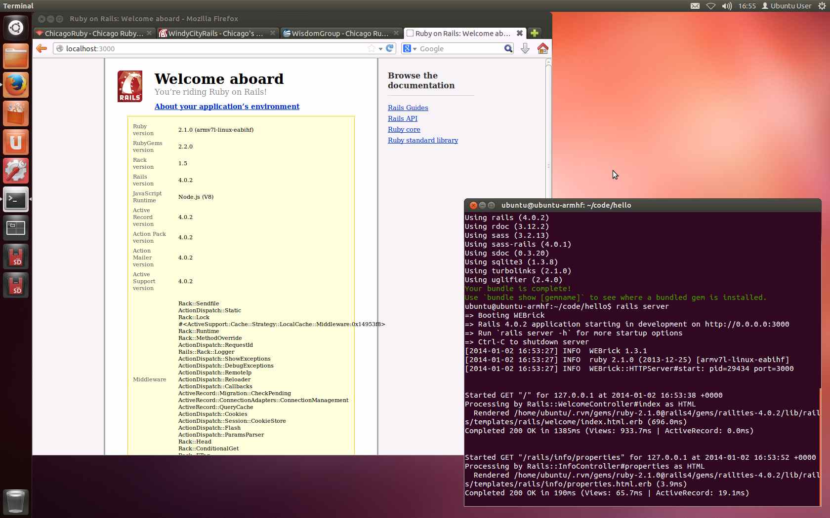830x518 pixels.
Task: Open the 16:55 clock menu
Action: (747, 6)
